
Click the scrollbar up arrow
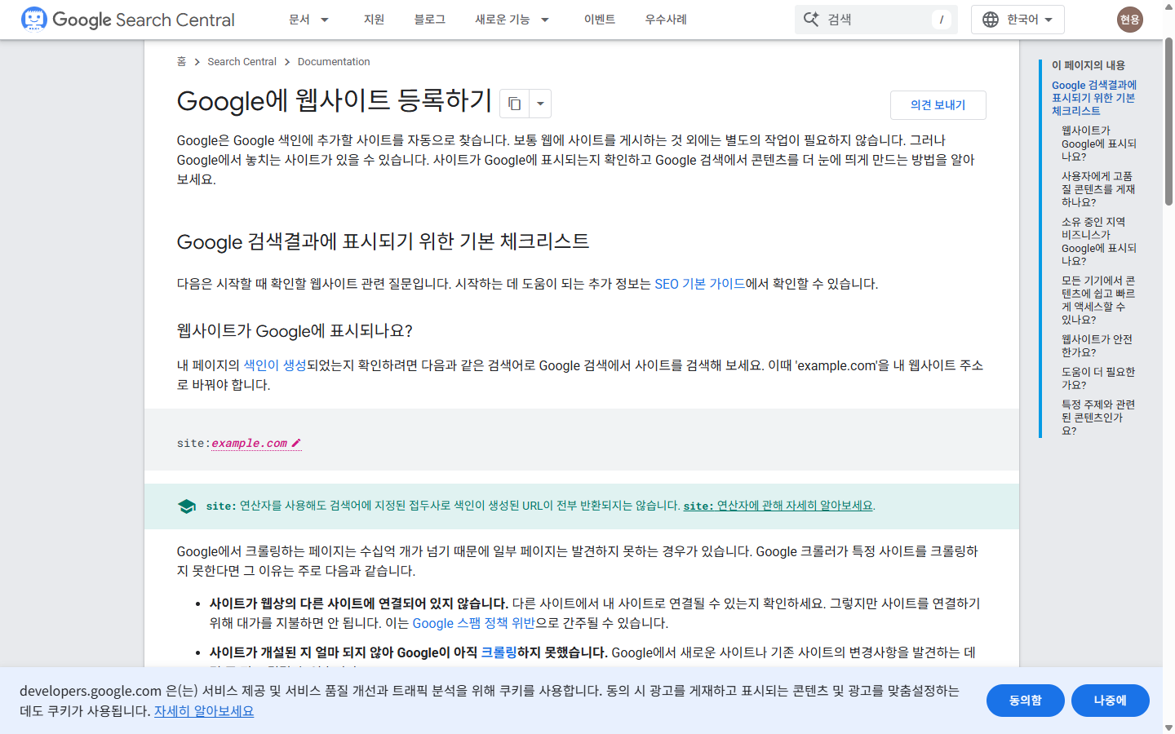pos(1168,7)
